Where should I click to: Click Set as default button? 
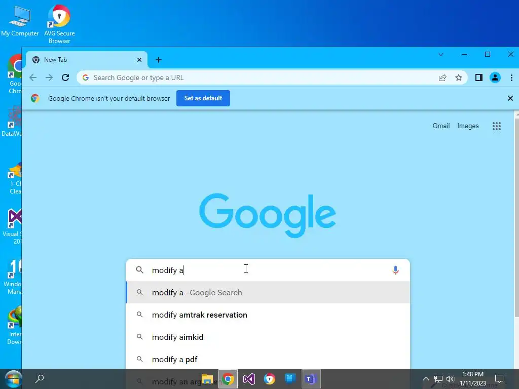(203, 98)
